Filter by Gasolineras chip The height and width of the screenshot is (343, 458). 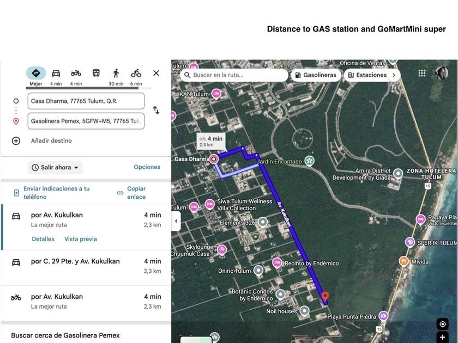[x=316, y=75]
